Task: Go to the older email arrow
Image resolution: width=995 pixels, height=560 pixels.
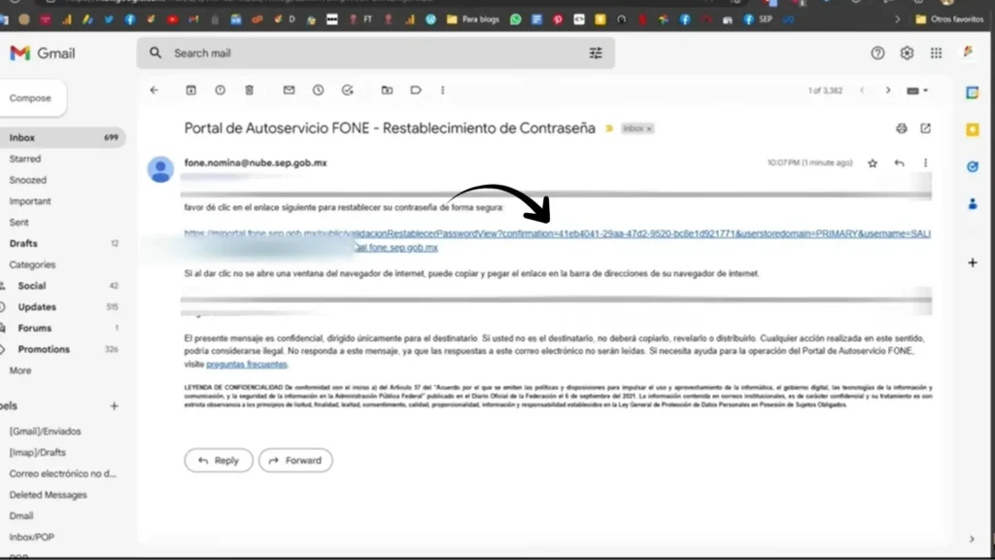Action: coord(888,90)
